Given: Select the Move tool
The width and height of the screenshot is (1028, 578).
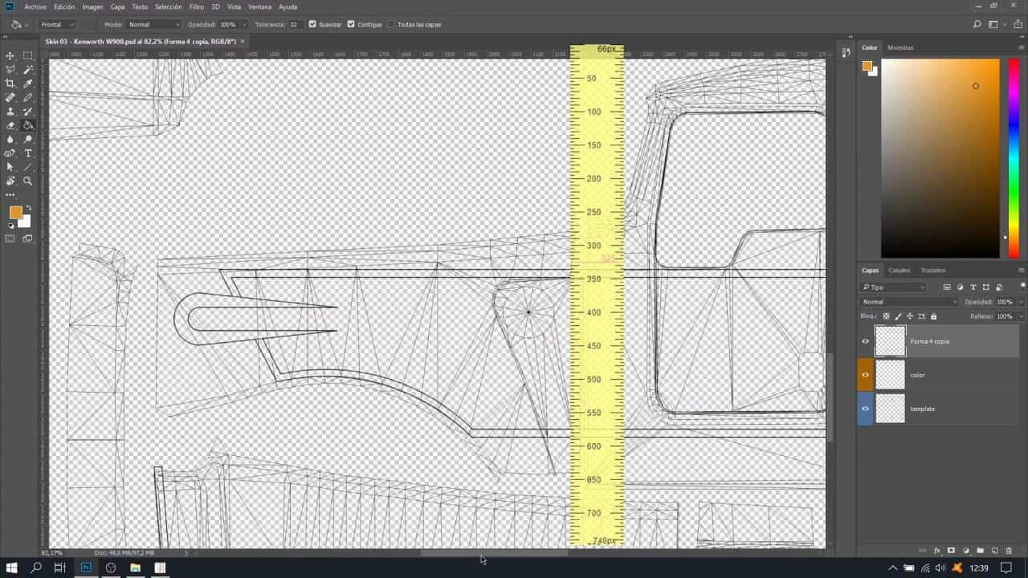Looking at the screenshot, I should tap(10, 55).
